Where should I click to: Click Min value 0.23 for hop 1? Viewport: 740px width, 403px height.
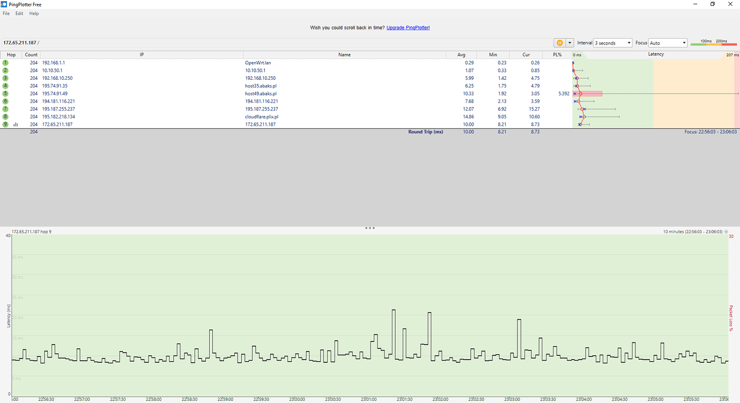click(x=501, y=63)
